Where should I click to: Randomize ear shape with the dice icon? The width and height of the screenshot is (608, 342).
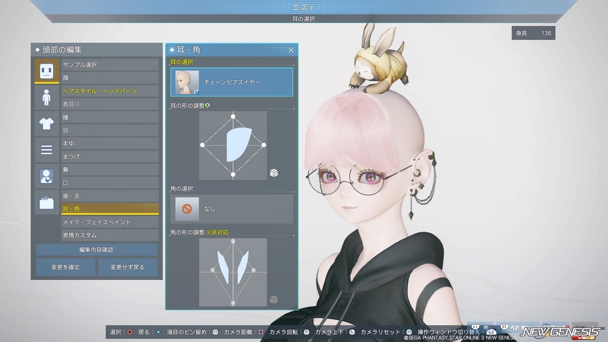coord(274,173)
